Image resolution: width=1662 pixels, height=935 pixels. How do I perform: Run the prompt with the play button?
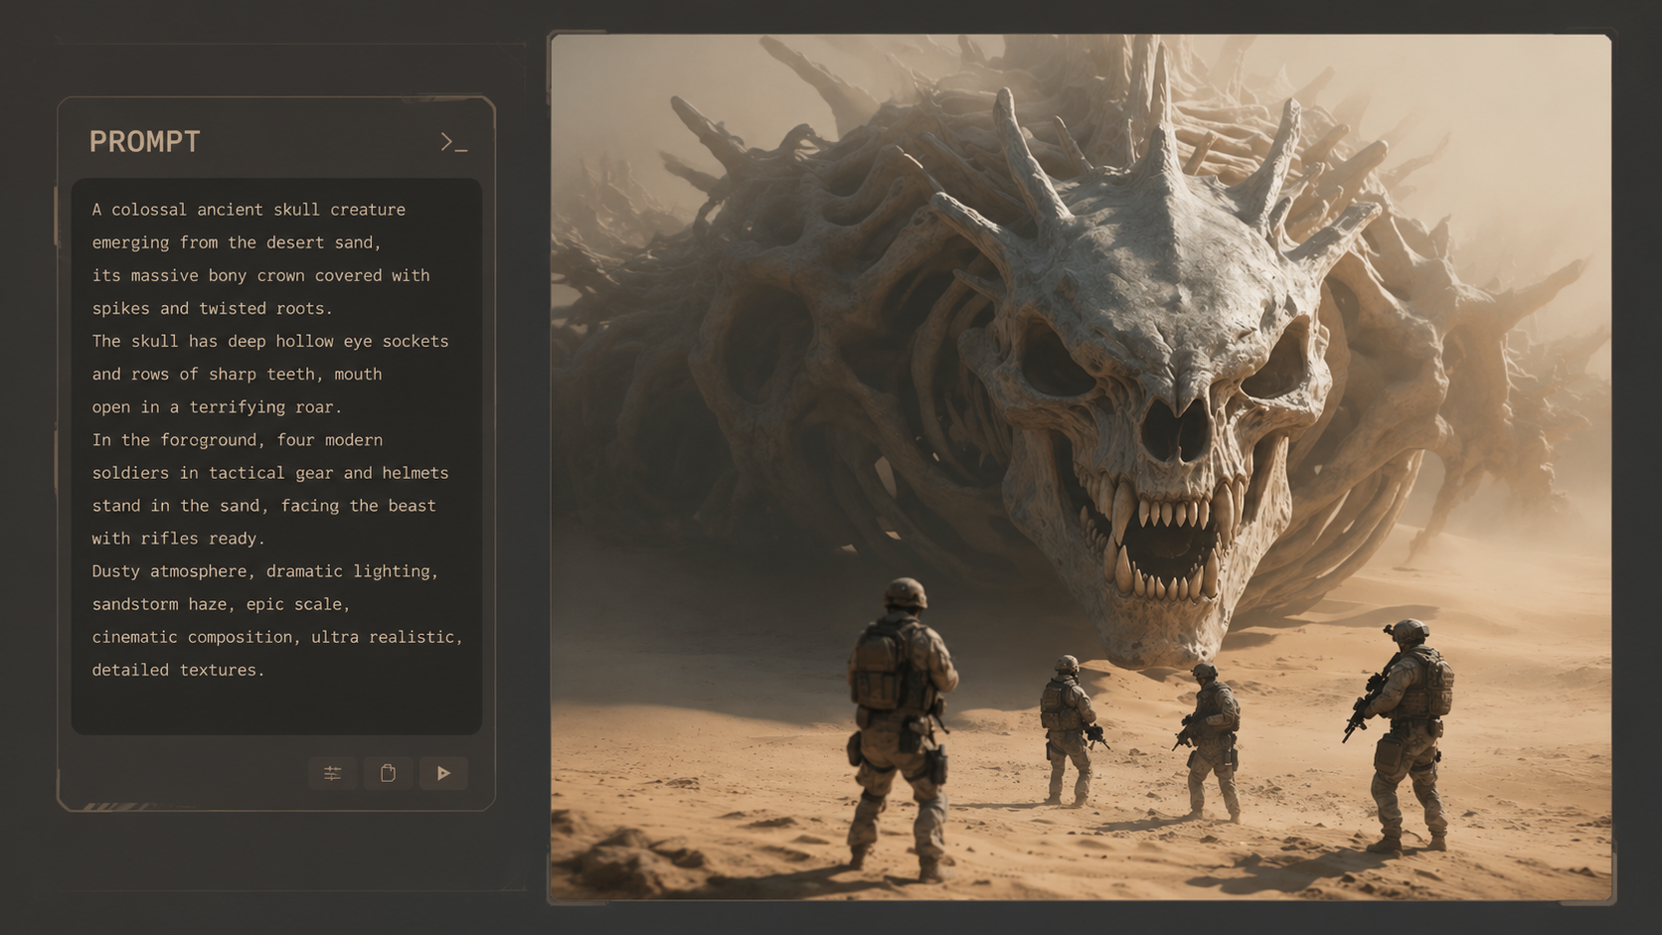point(443,773)
